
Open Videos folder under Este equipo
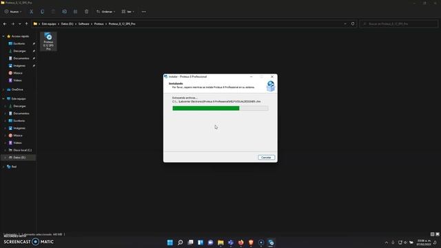tap(17, 143)
